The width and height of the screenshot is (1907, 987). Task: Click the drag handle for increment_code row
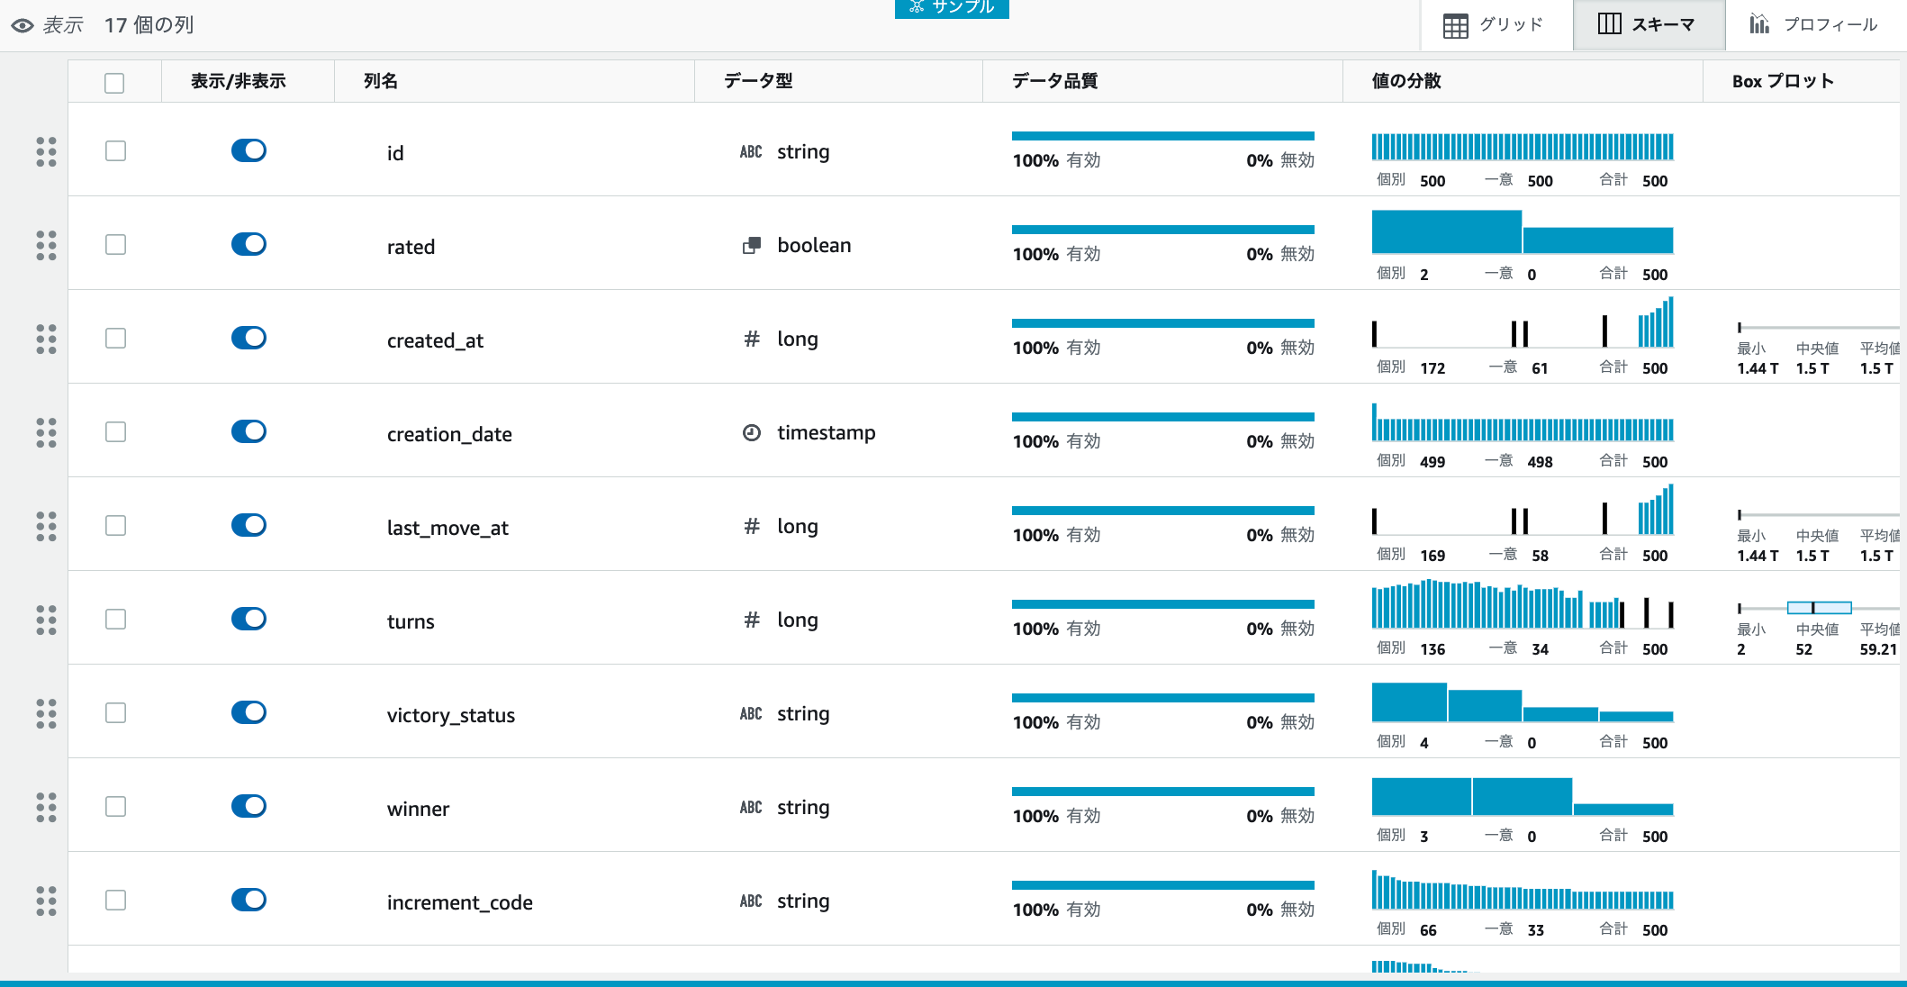point(46,901)
